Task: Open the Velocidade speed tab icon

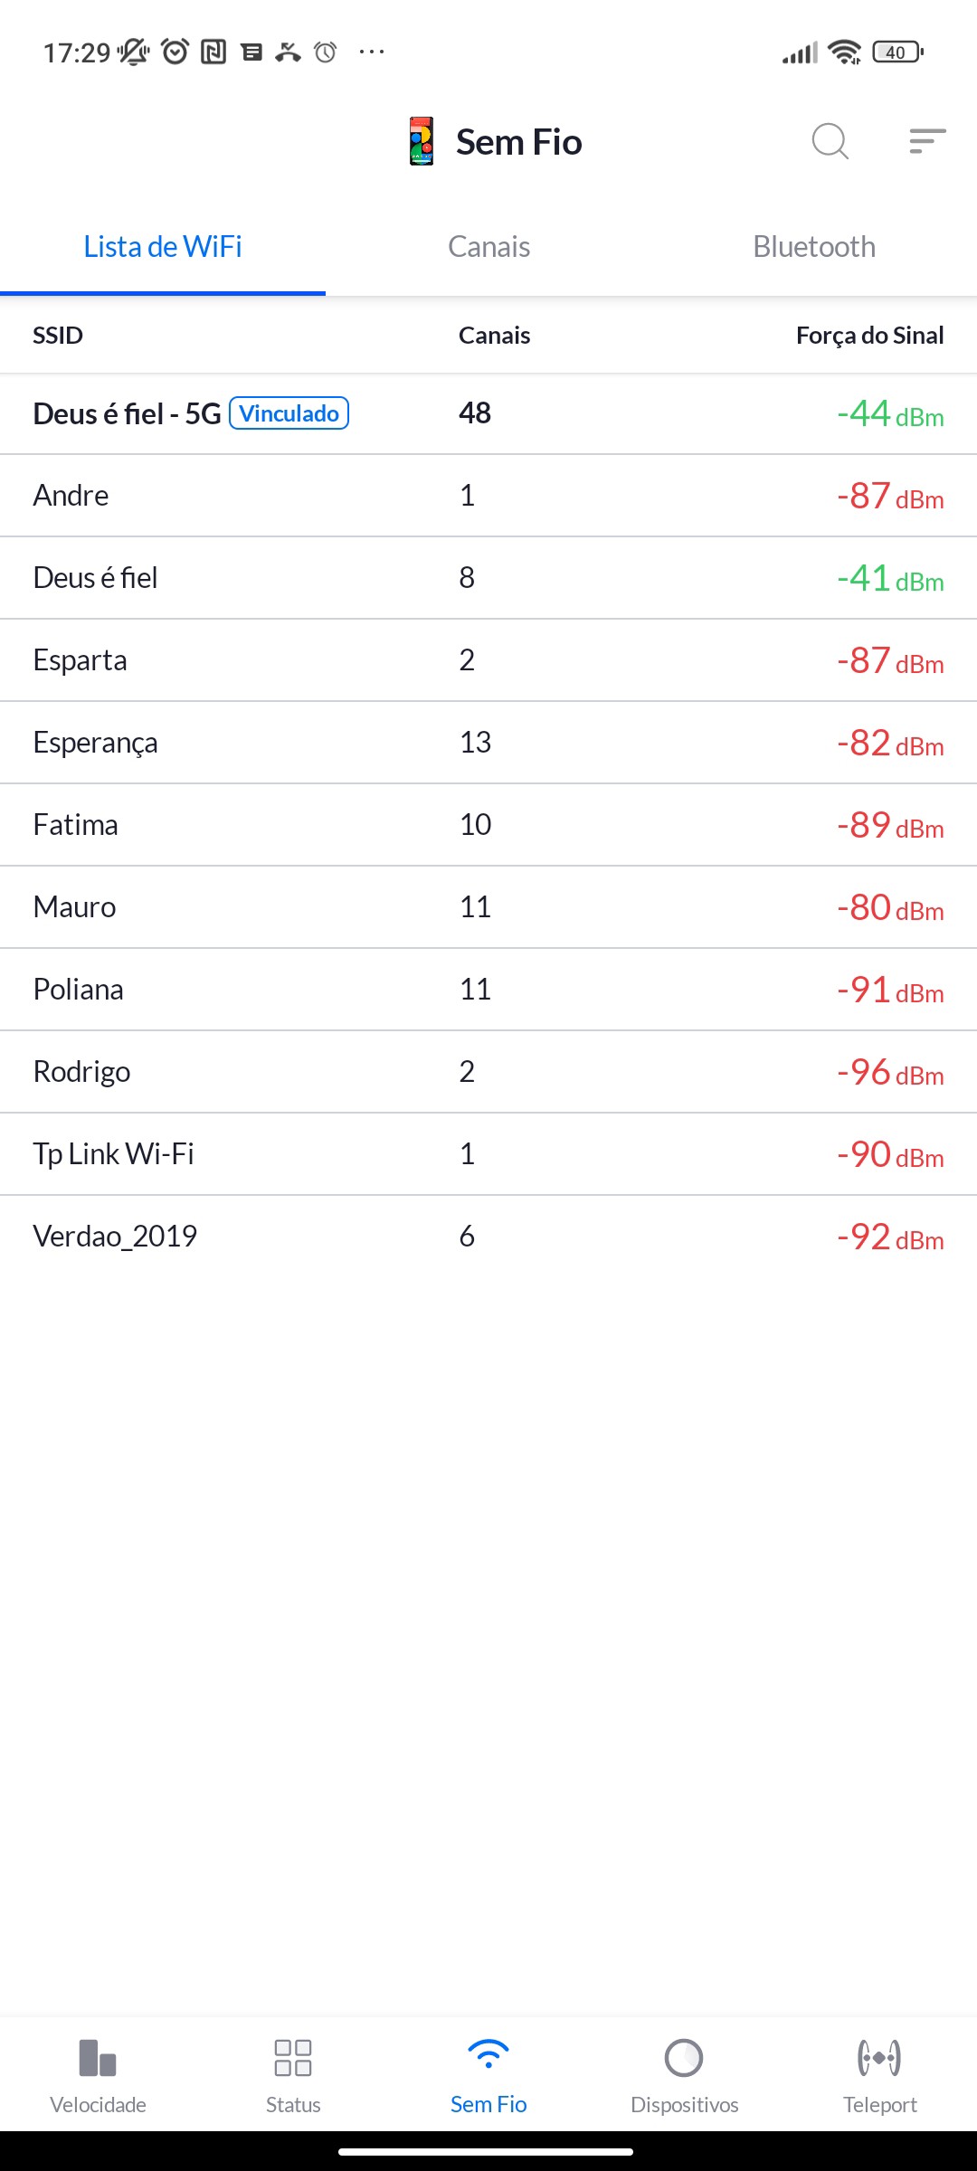Action: coord(98,2058)
